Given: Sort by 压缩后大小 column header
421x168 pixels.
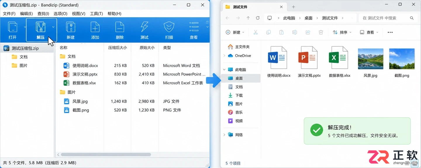Looking at the screenshot, I should click(x=118, y=48).
